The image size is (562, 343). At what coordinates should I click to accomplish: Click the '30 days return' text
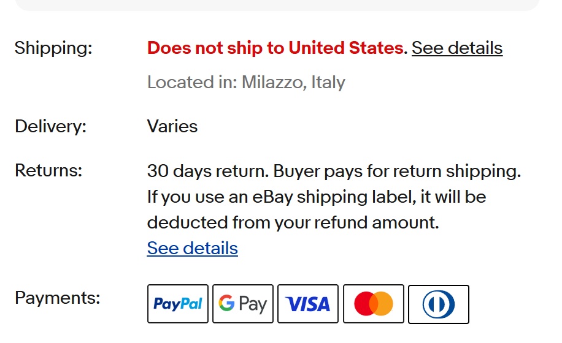coord(207,171)
